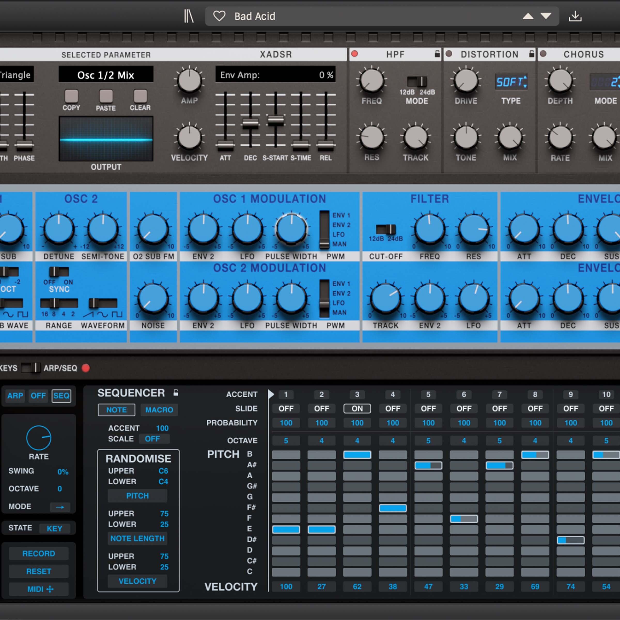
Task: Select next preset with down arrow
Action: coord(546,16)
